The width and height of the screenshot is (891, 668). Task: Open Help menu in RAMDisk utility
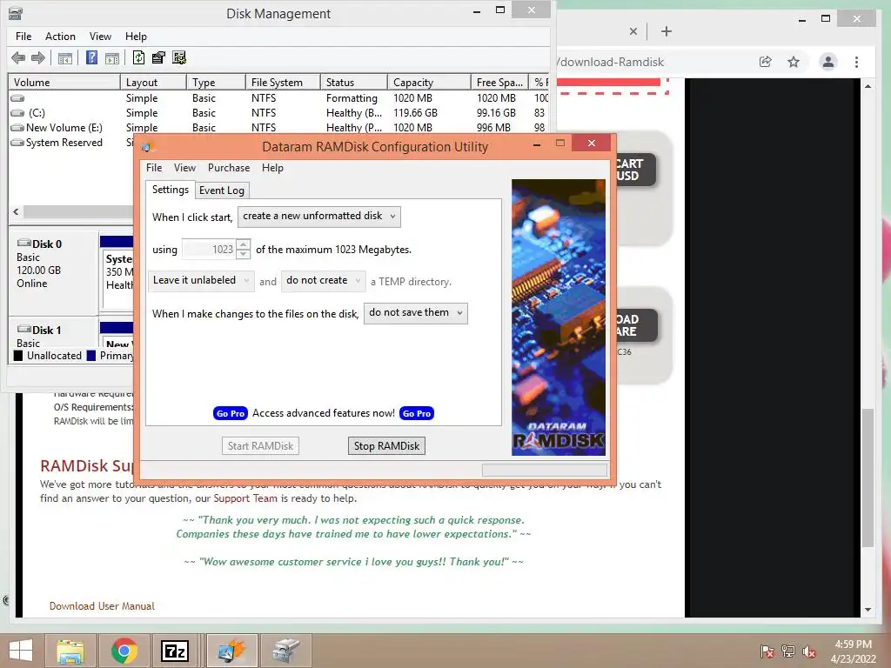pos(272,168)
